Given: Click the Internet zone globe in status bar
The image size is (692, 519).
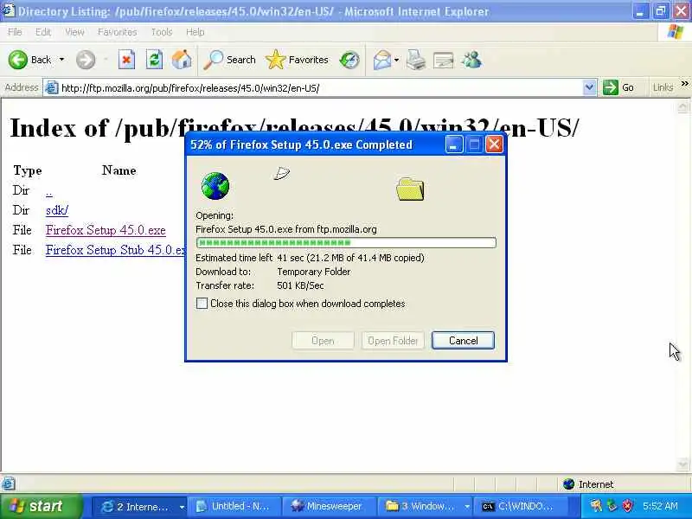Looking at the screenshot, I should (569, 484).
